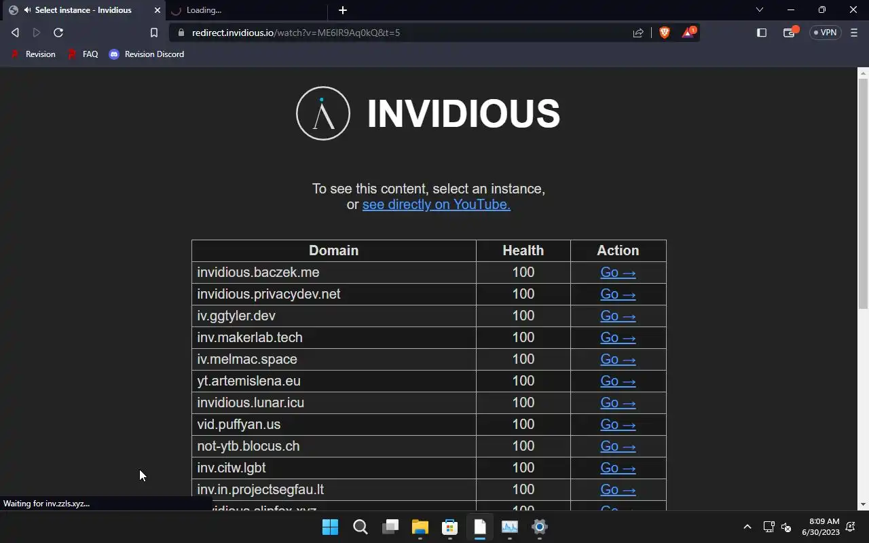This screenshot has height=543, width=869.
Task: Open File Explorer from the taskbar
Action: coord(420,527)
